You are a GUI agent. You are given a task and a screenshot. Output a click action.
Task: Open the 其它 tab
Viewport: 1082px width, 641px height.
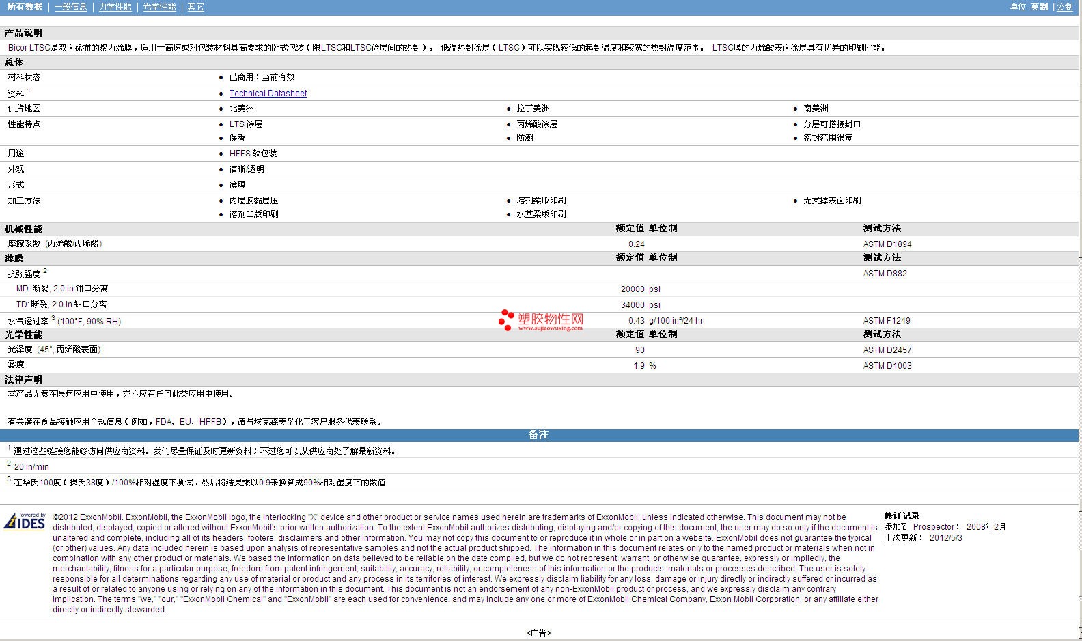(195, 7)
